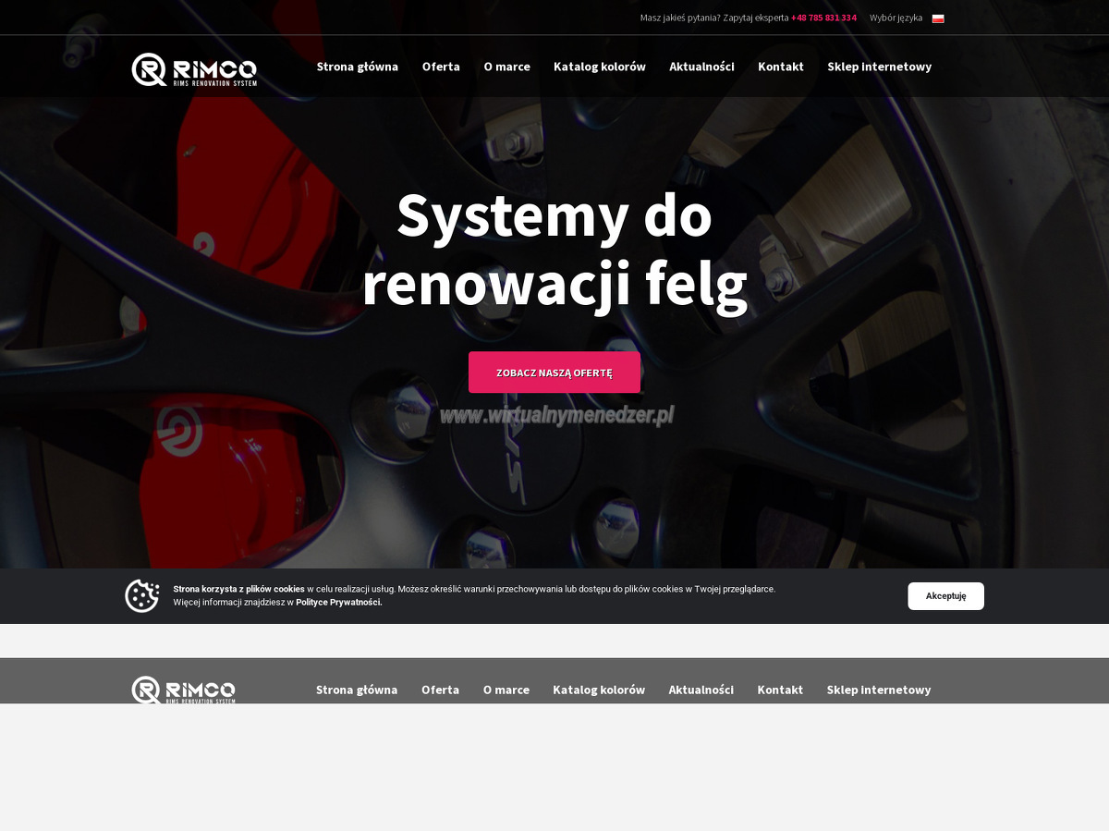Click the Zobacz naszą ofertę button
This screenshot has height=831, width=1109.
click(x=554, y=373)
